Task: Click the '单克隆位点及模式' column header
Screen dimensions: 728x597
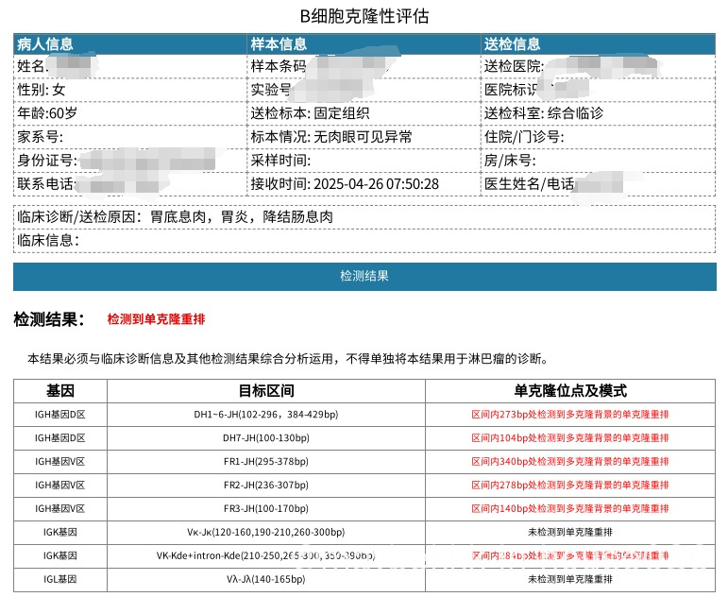Action: 570,391
